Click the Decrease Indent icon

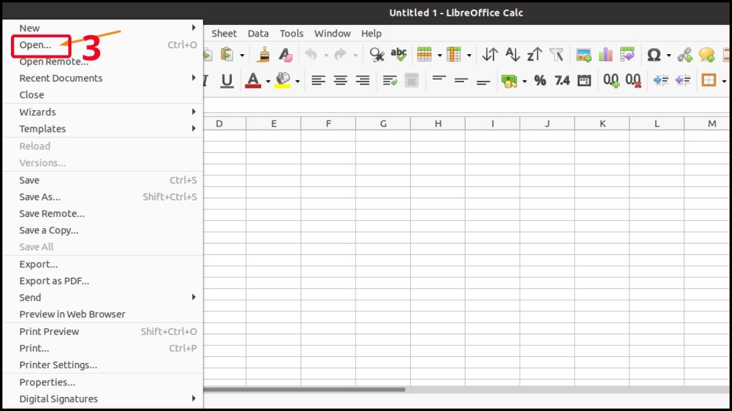683,80
